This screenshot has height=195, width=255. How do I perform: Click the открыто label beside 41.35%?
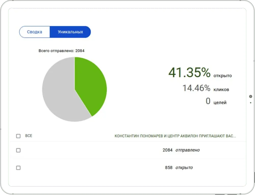pyautogui.click(x=223, y=76)
